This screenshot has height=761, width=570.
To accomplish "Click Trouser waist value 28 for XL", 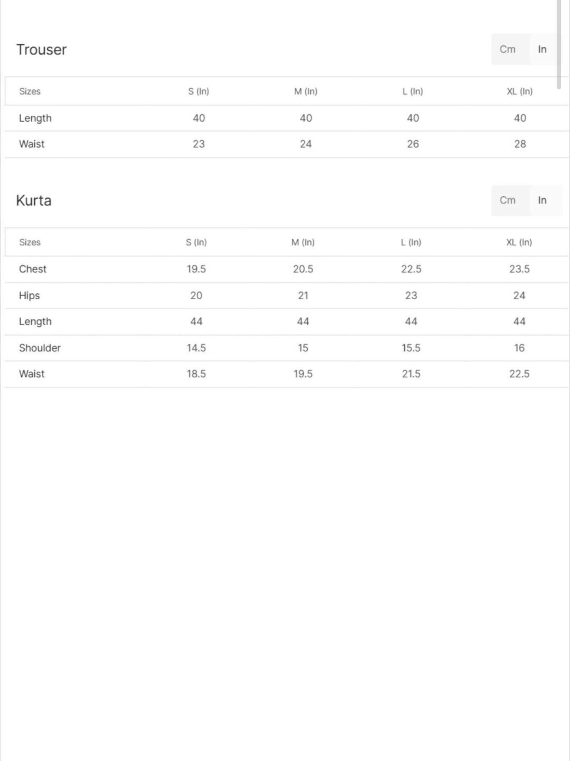I will coord(520,144).
